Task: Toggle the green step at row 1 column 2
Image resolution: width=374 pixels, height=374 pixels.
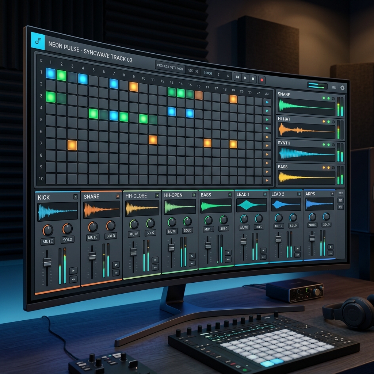Action: tap(61, 75)
